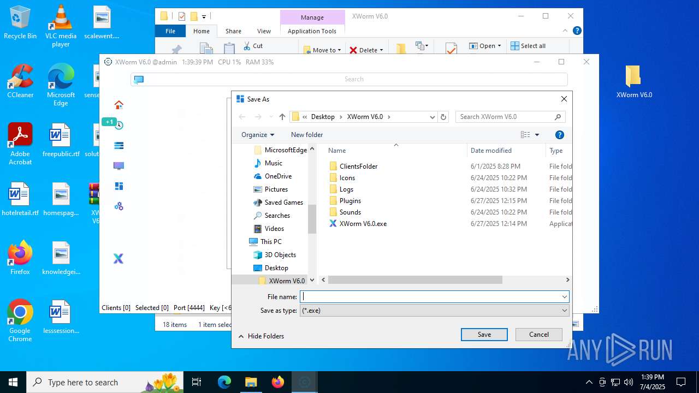Click the chat icon in XWorm search bar
The width and height of the screenshot is (699, 393).
coord(139,79)
